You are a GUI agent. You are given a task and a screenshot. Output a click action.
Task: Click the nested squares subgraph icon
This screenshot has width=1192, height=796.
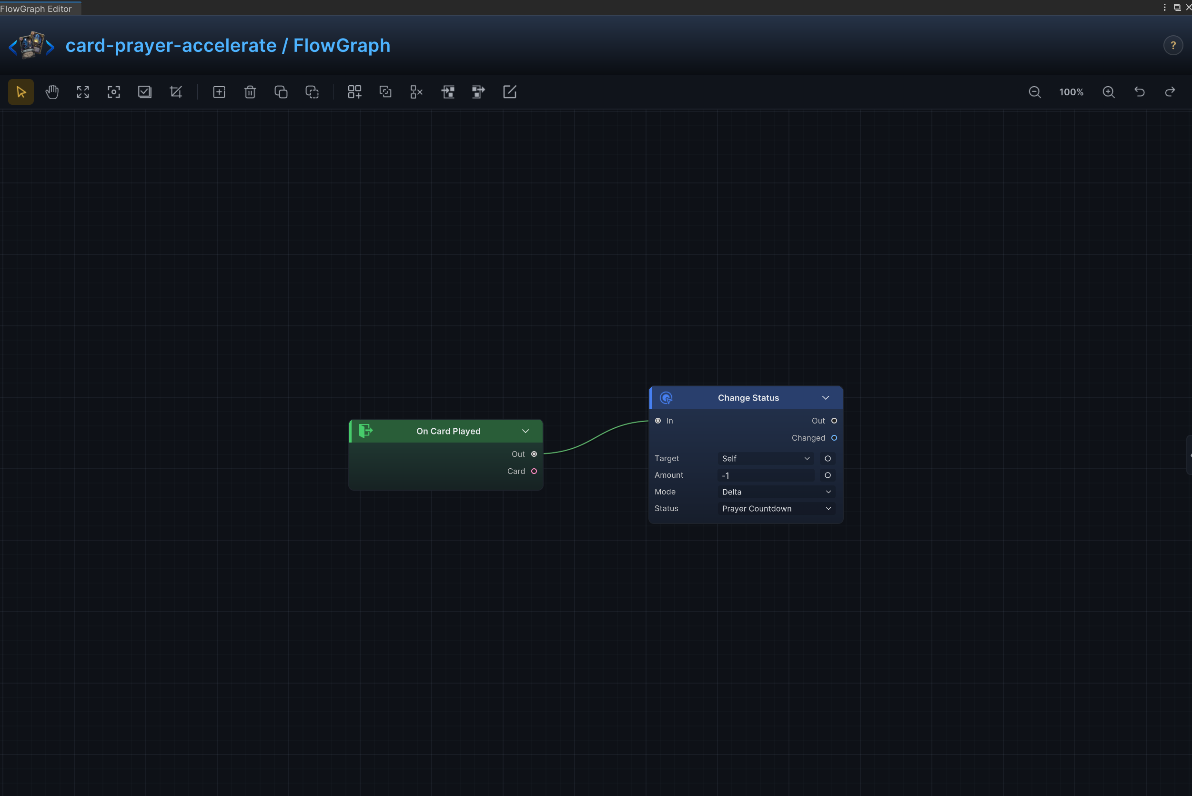(385, 92)
